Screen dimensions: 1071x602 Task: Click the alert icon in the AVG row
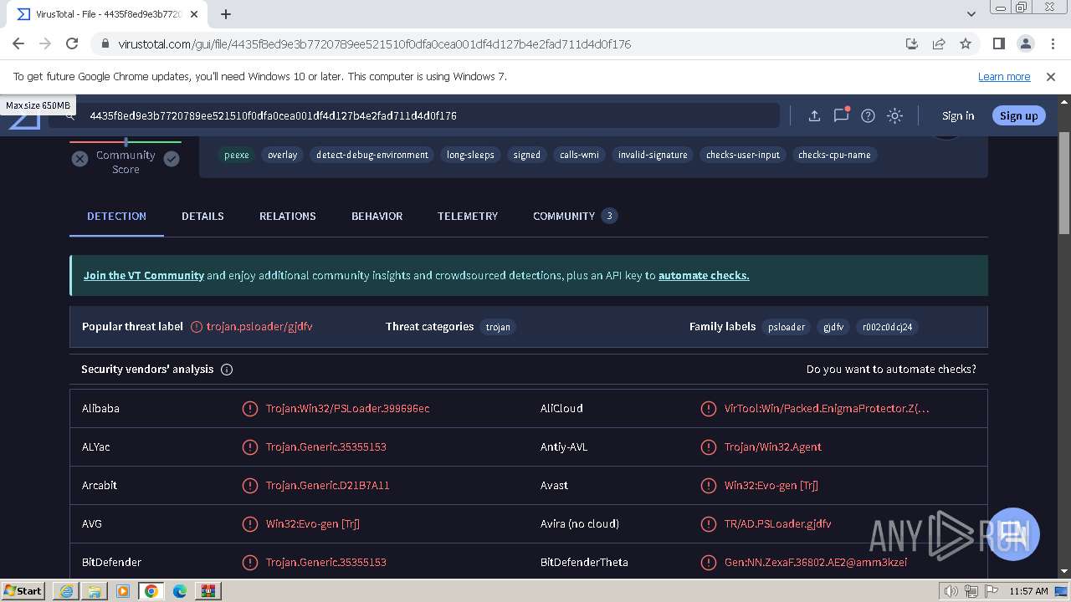click(x=249, y=524)
